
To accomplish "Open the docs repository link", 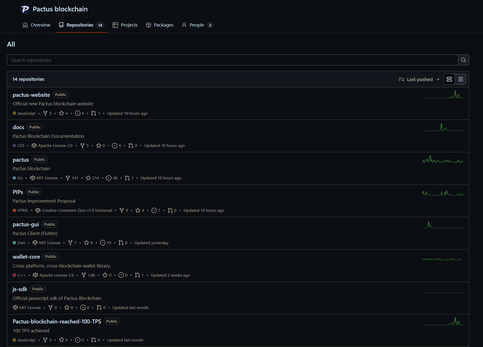I will click(x=19, y=127).
